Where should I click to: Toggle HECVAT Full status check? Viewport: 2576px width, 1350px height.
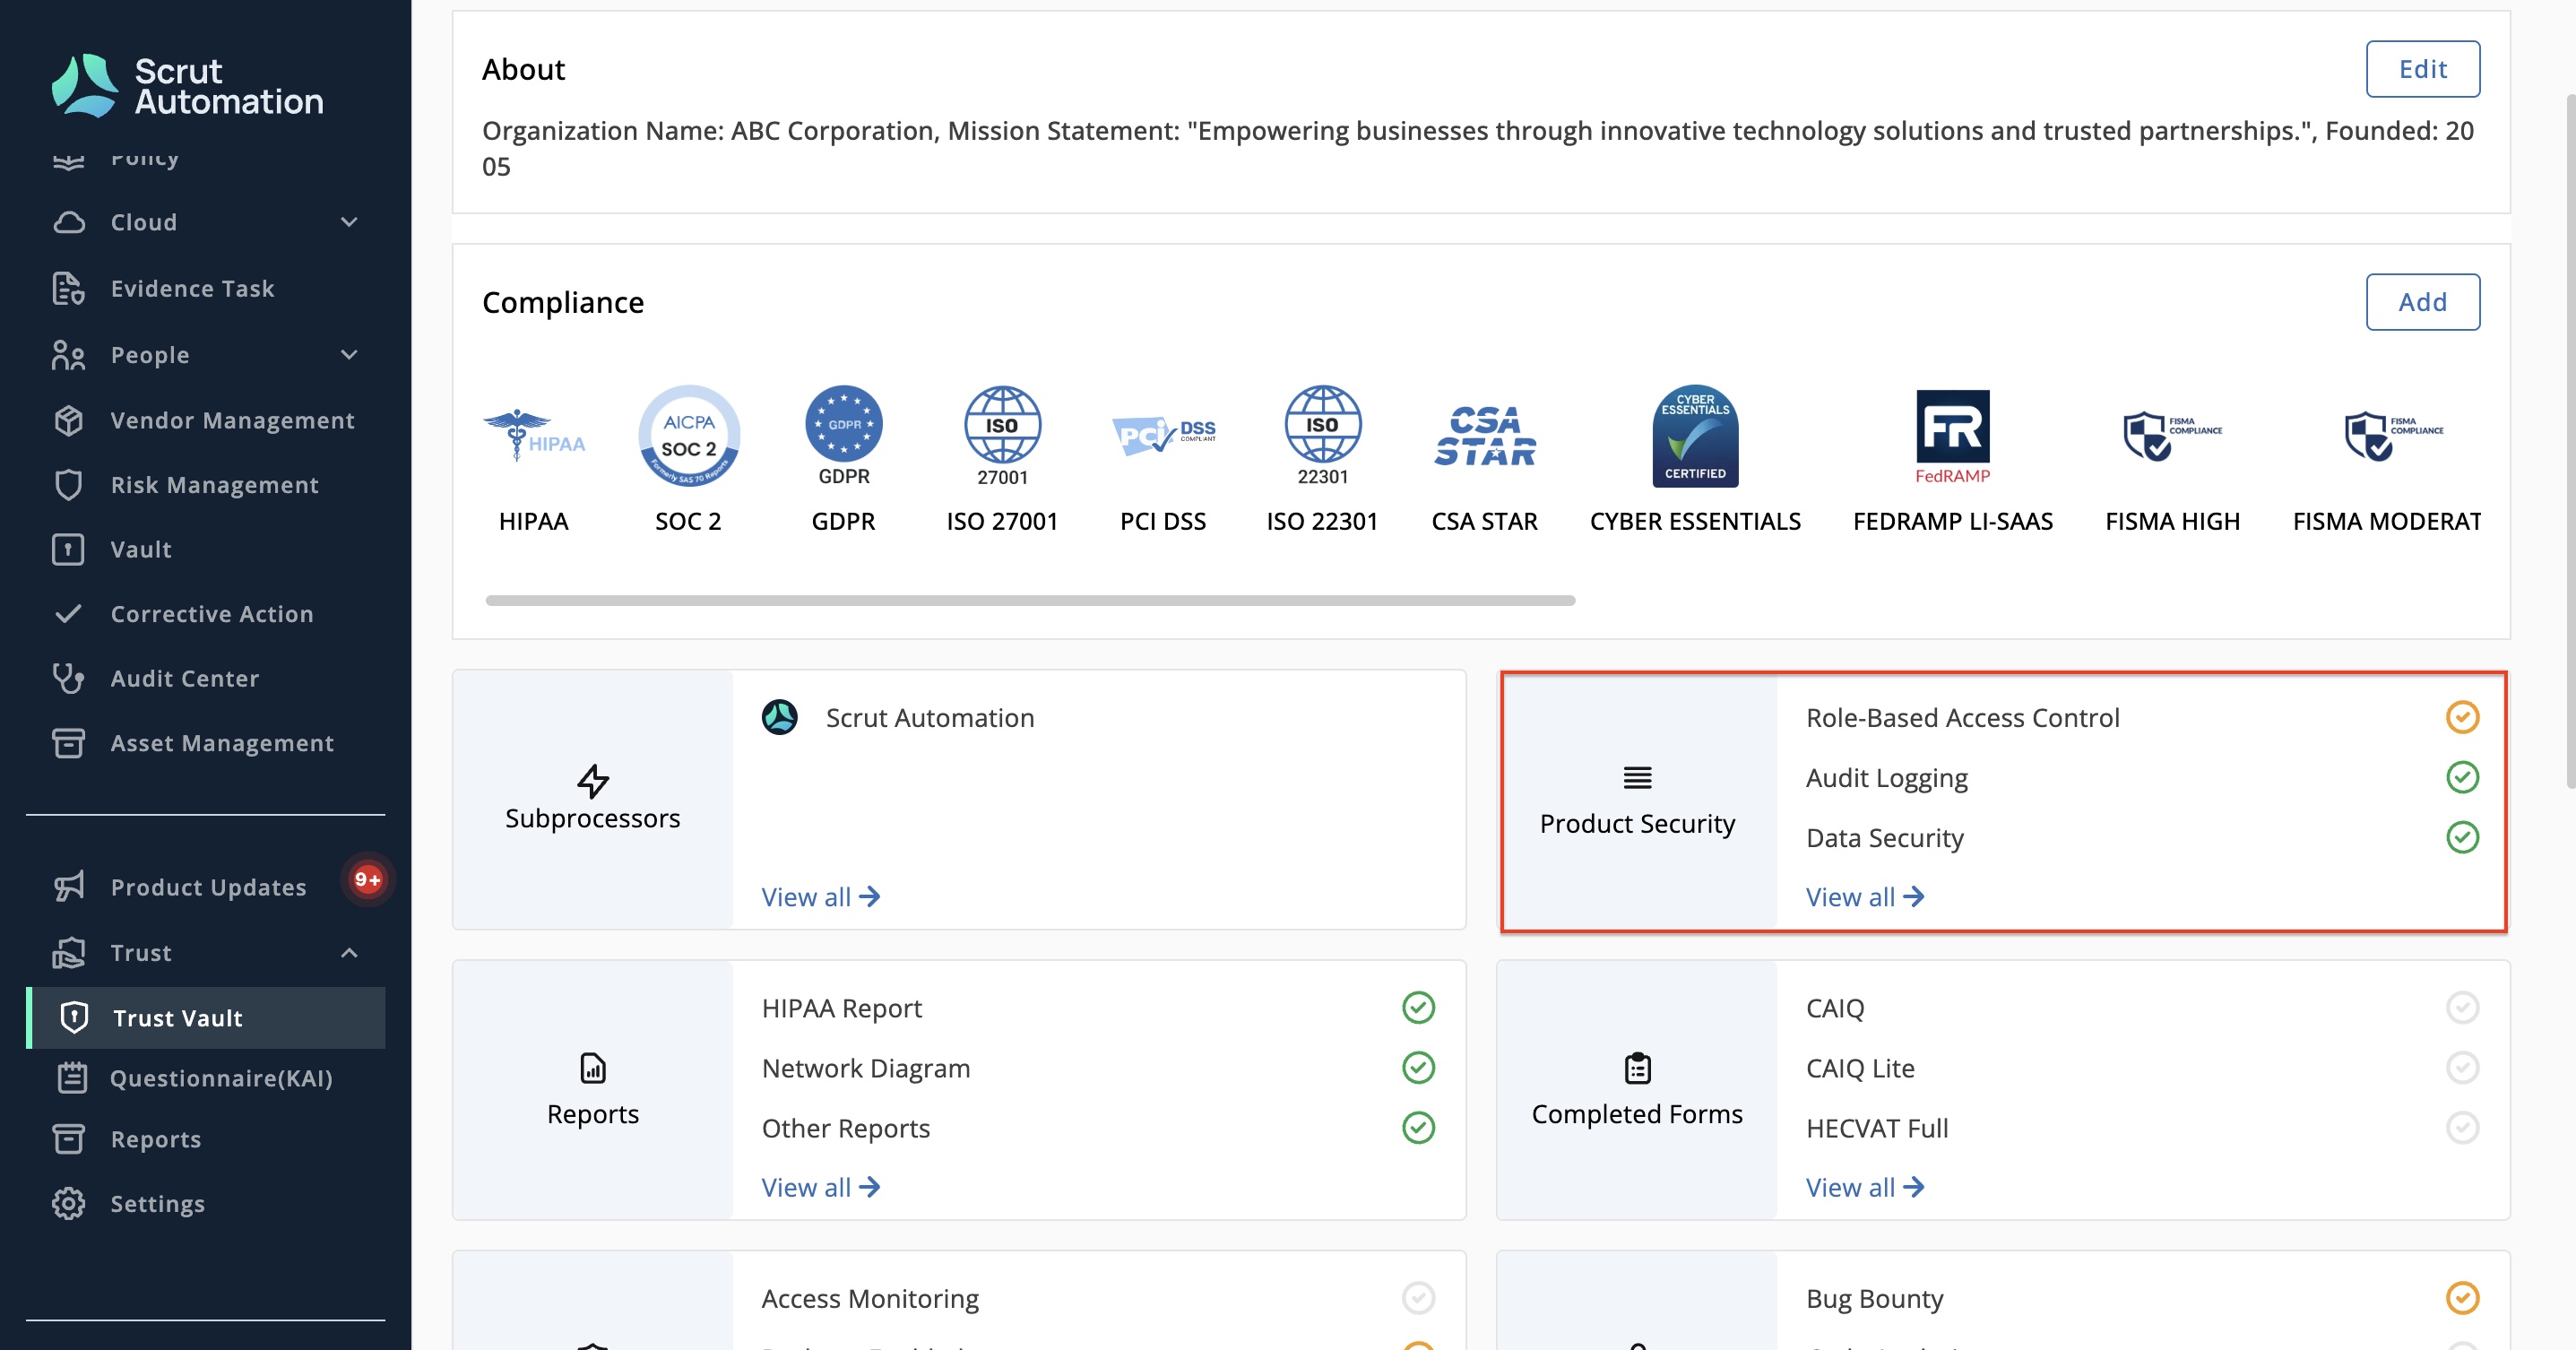point(2462,1127)
